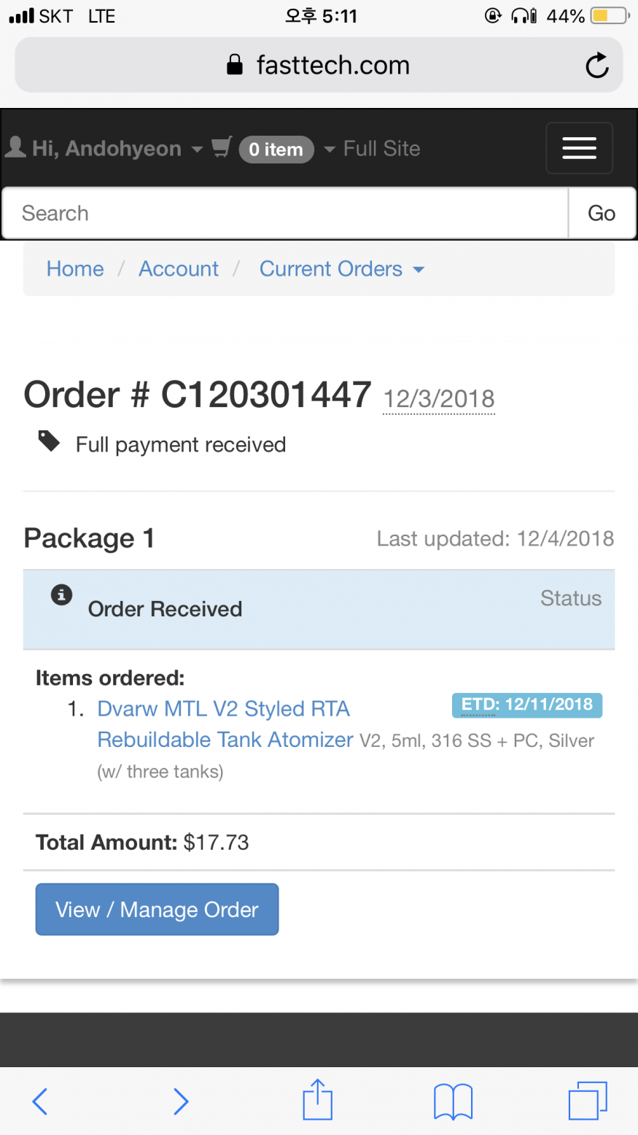Image resolution: width=638 pixels, height=1135 pixels.
Task: Open the hamburger navigation menu
Action: 579,148
